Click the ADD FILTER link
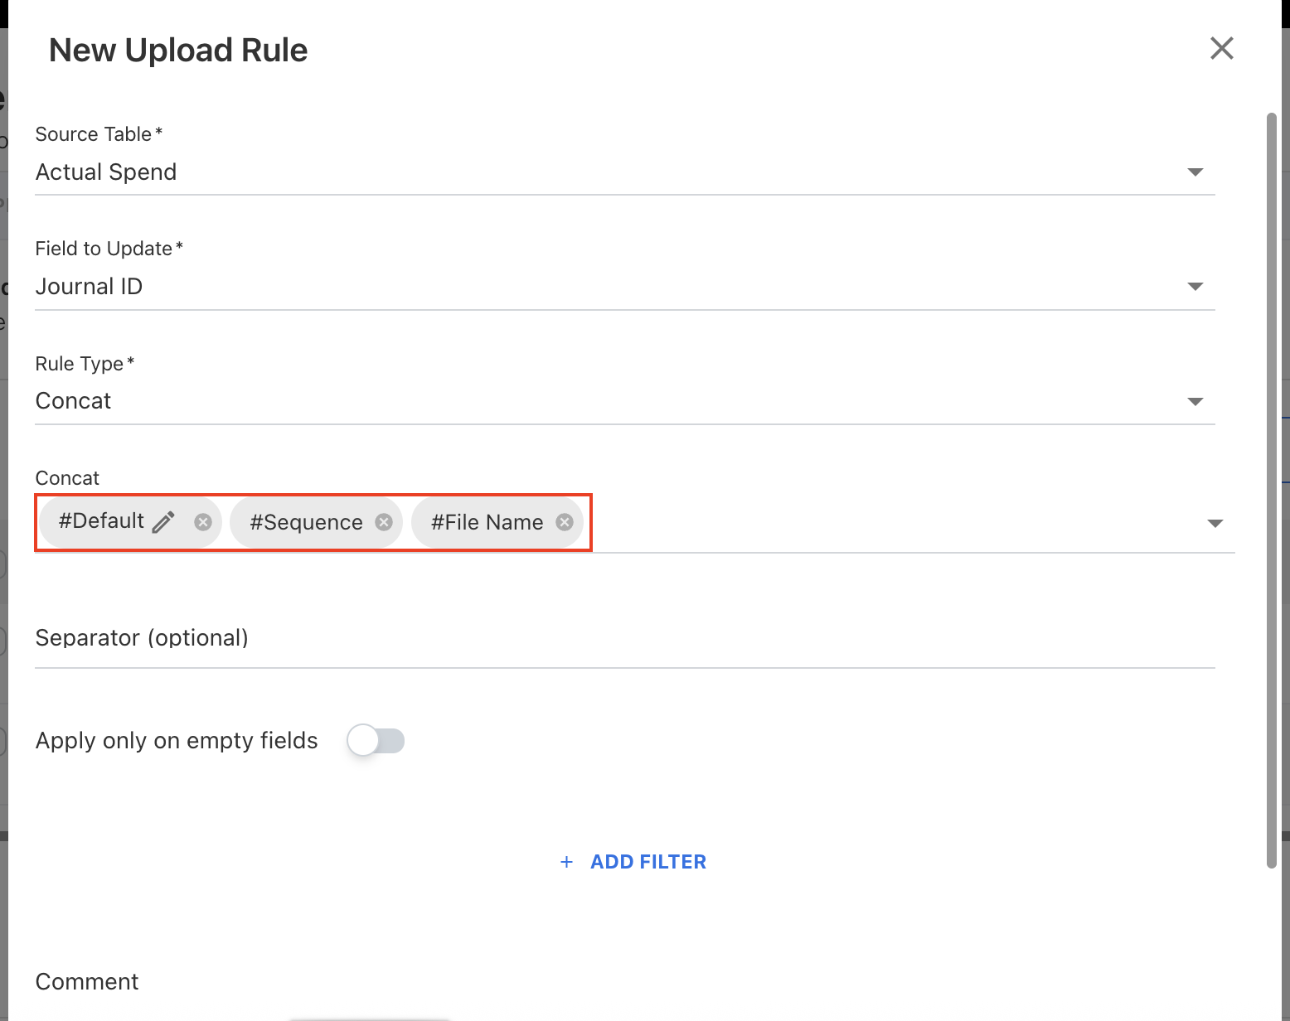The height and width of the screenshot is (1021, 1290). click(647, 862)
